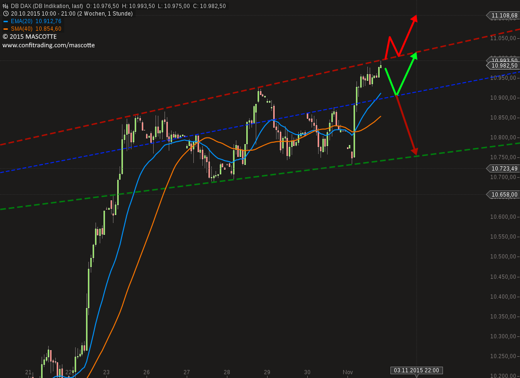Click the 10.723,49 price level tag
The image size is (520, 378).
pos(503,168)
